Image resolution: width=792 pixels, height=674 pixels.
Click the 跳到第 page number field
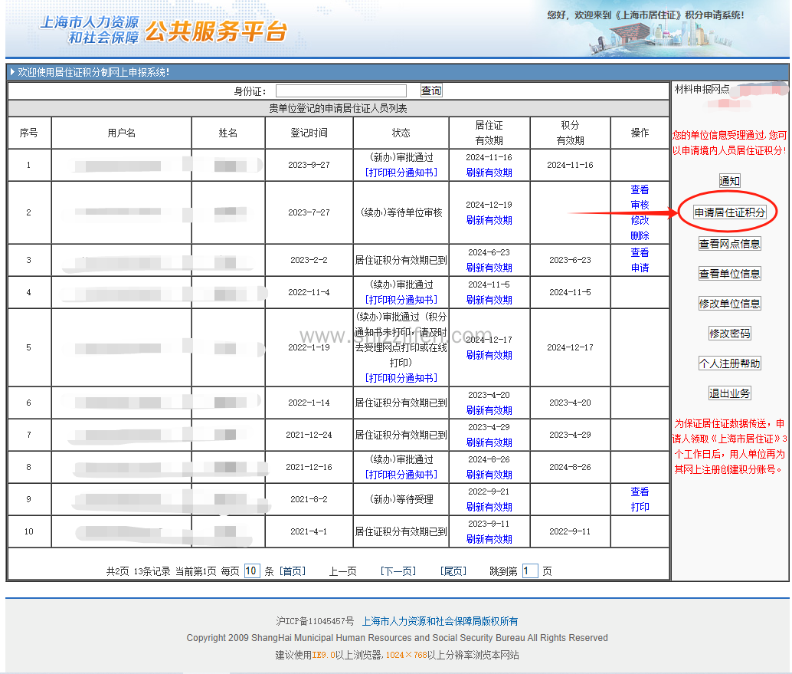pos(530,571)
